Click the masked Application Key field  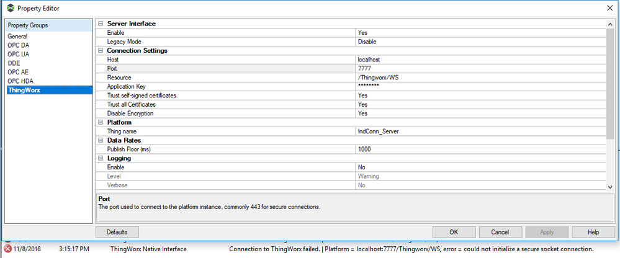tap(480, 87)
